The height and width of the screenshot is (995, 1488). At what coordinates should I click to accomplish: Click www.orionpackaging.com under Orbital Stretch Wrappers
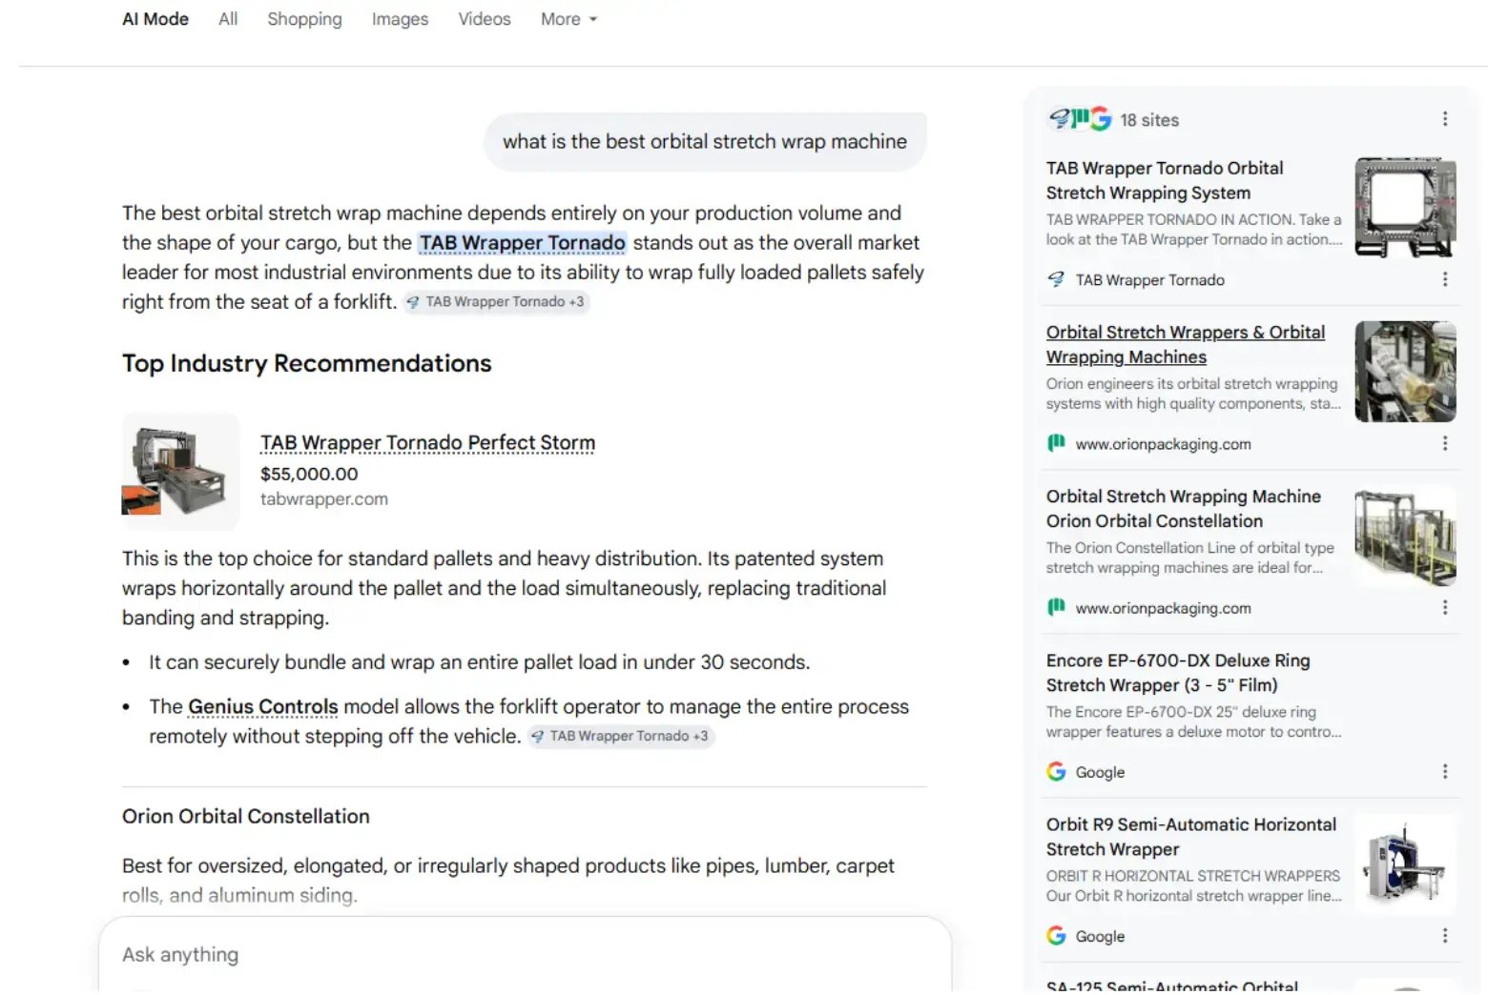(x=1164, y=444)
